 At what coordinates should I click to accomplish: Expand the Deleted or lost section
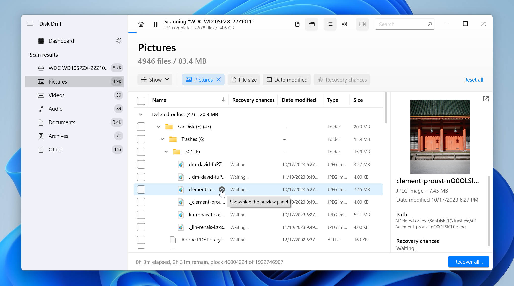pyautogui.click(x=140, y=114)
